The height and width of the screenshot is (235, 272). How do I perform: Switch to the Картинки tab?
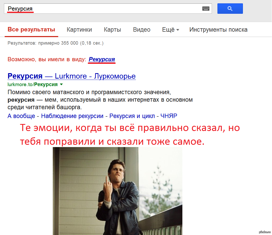79,30
